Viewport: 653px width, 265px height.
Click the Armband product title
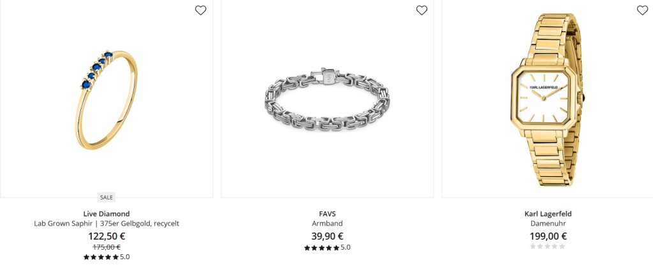pyautogui.click(x=327, y=224)
